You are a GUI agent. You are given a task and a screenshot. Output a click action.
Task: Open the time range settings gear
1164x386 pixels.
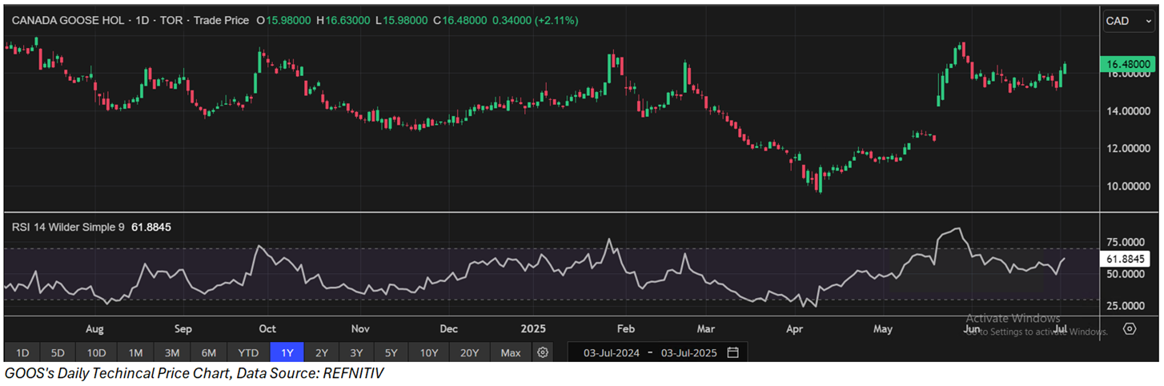(543, 352)
